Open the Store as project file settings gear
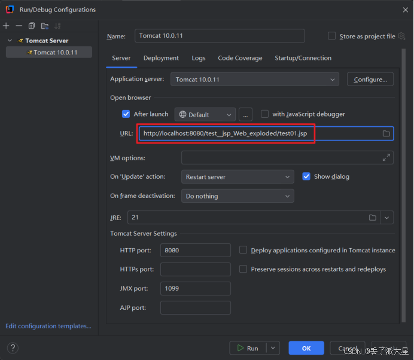Image resolution: width=414 pixels, height=360 pixels. pyautogui.click(x=401, y=36)
